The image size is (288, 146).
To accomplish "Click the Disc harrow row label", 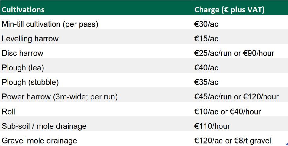I will [x=23, y=53].
